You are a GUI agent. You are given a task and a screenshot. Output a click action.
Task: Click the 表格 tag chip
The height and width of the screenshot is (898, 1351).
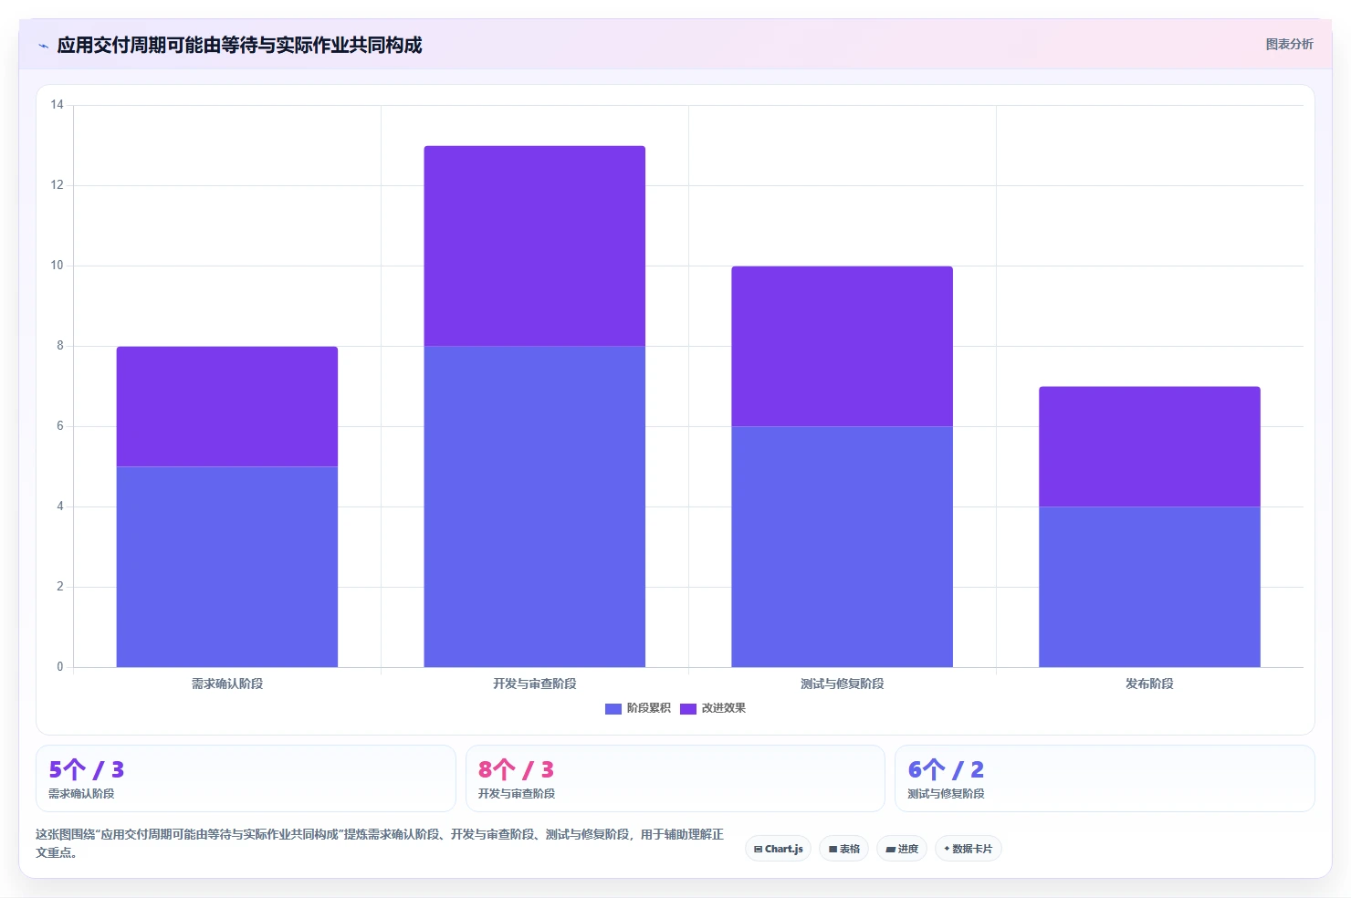(x=844, y=849)
